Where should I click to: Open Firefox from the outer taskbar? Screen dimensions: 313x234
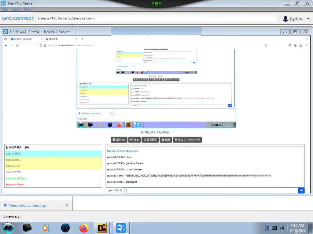(x=84, y=228)
